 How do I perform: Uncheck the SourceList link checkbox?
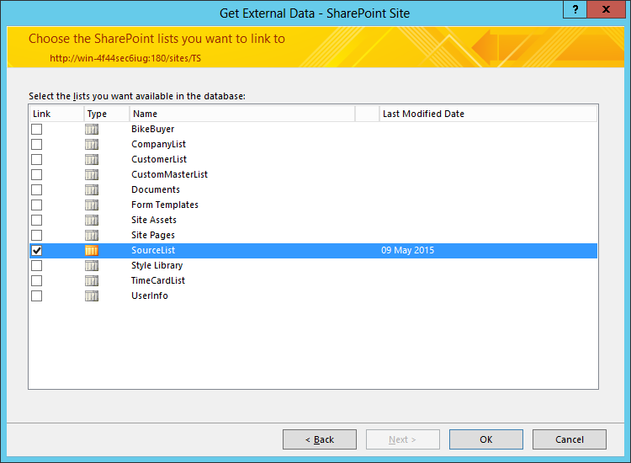37,250
